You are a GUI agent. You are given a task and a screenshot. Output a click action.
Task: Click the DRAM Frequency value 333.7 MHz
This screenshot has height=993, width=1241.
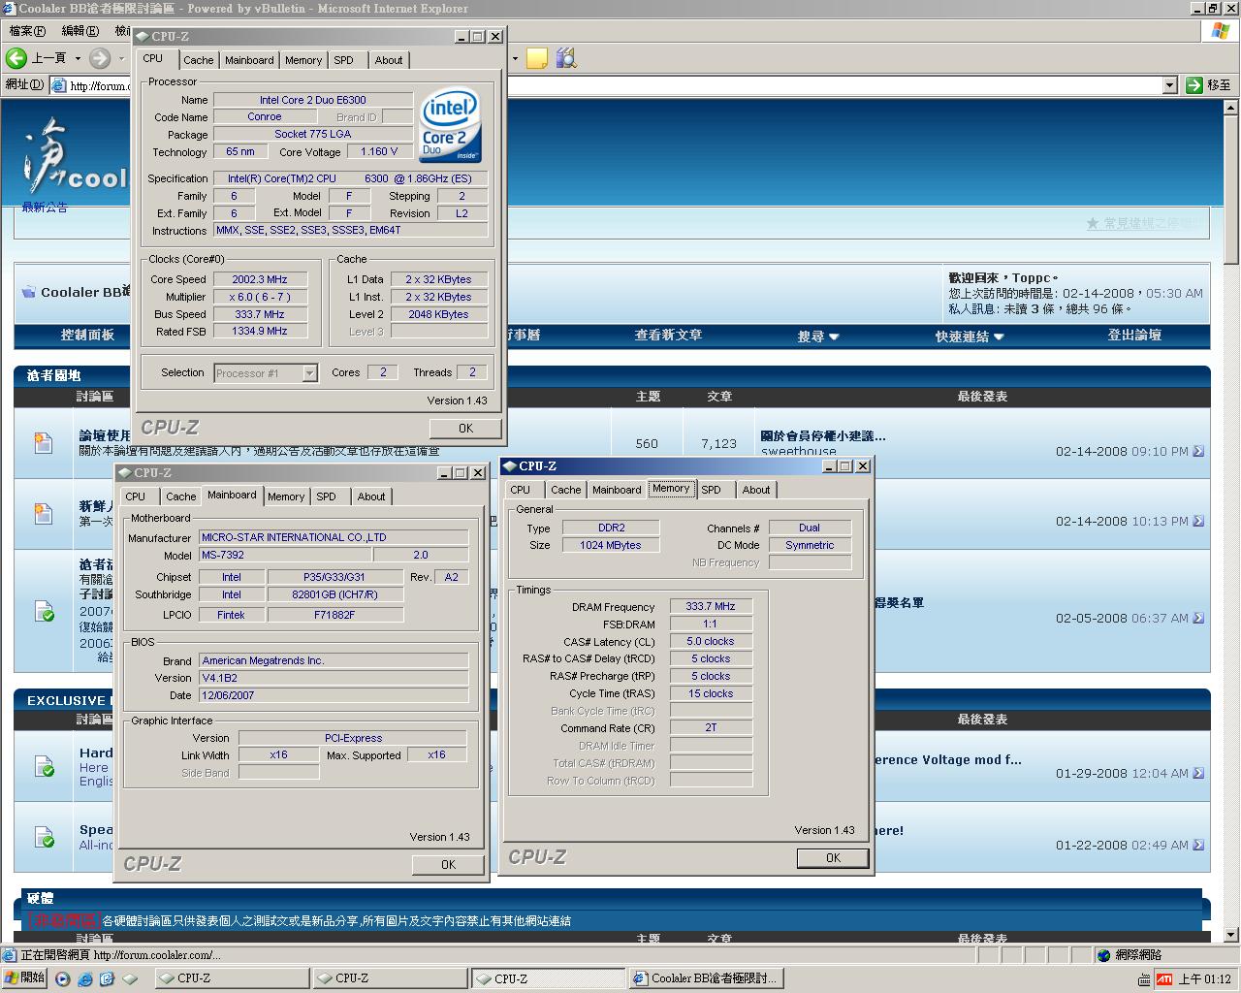[x=711, y=607]
